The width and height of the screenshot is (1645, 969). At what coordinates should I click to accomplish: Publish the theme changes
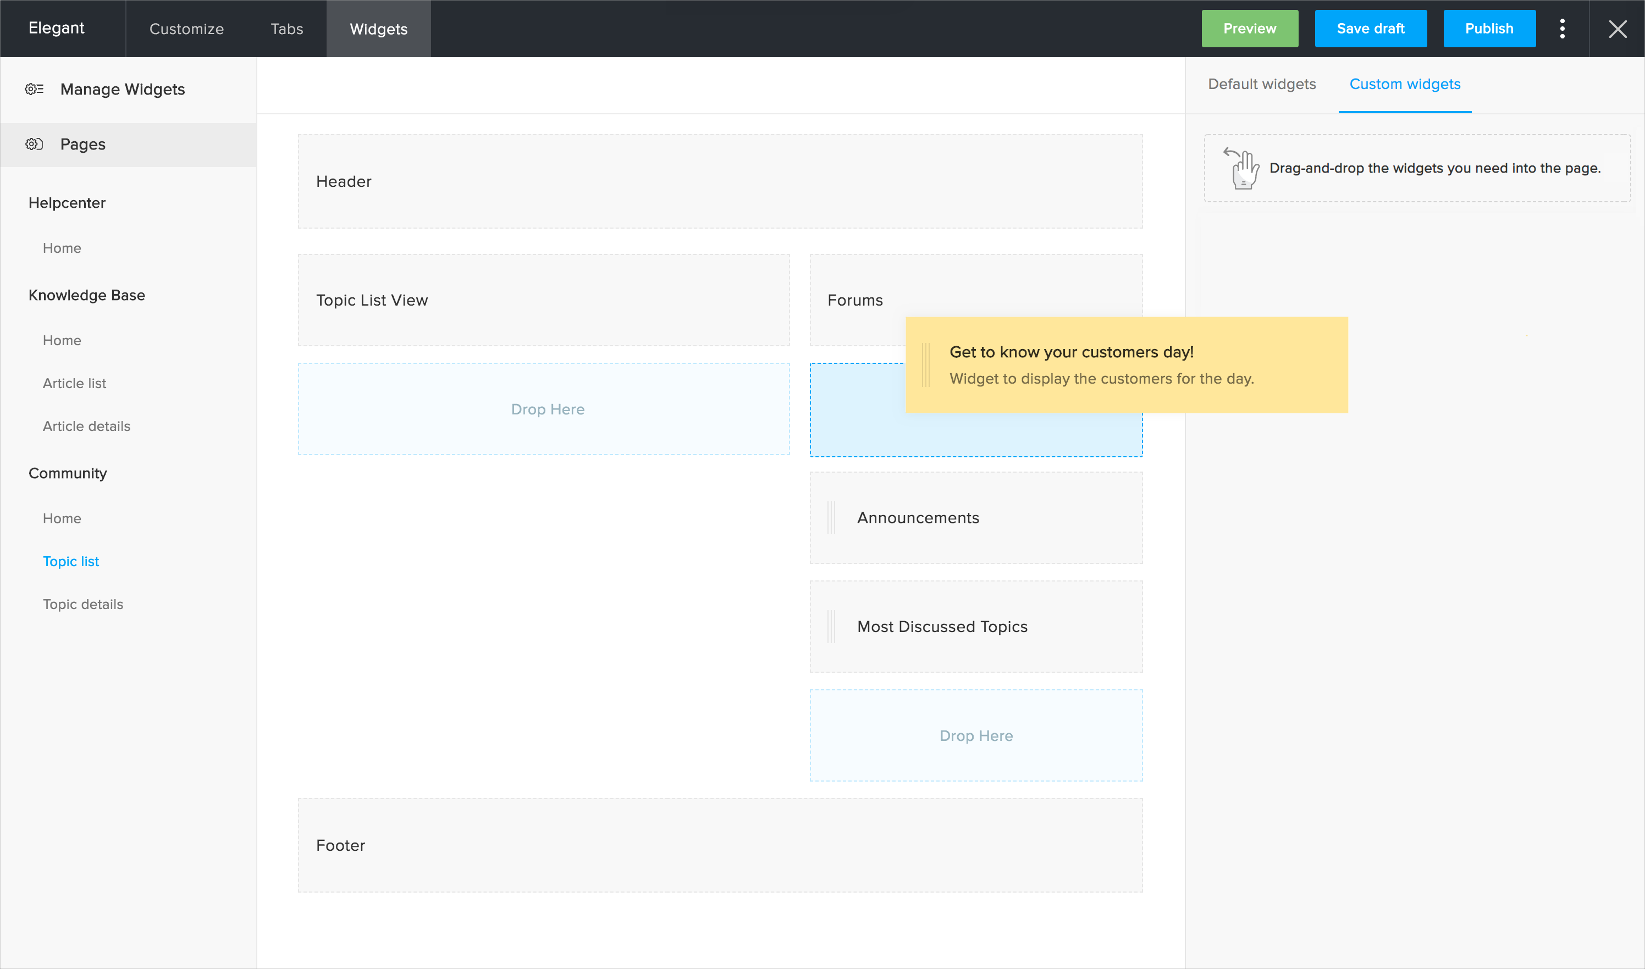(1489, 29)
